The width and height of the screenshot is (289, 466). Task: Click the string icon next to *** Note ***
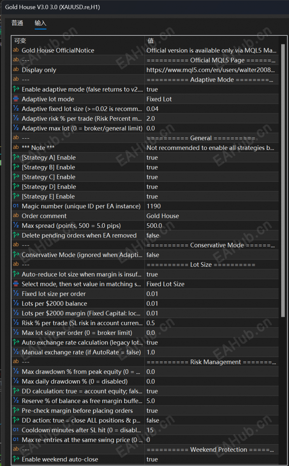click(16, 148)
